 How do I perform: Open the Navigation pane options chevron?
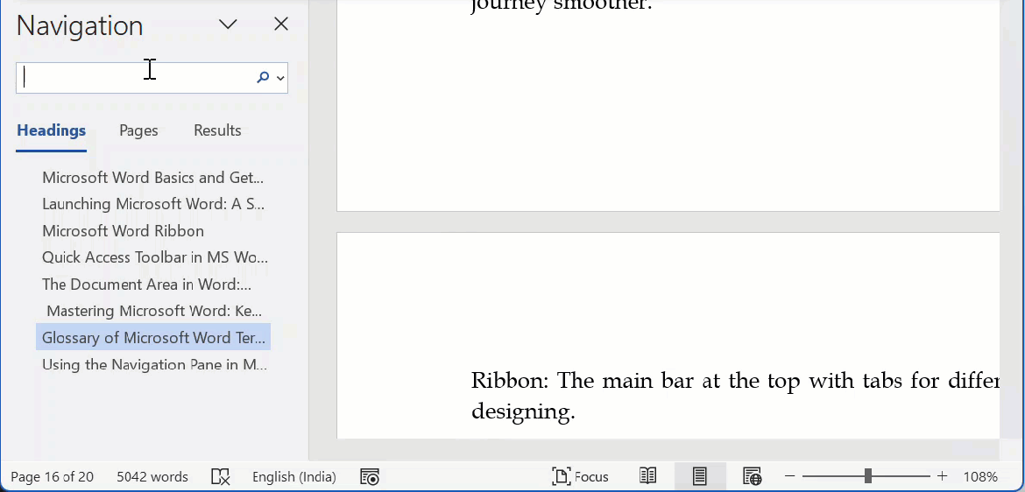[x=228, y=25]
